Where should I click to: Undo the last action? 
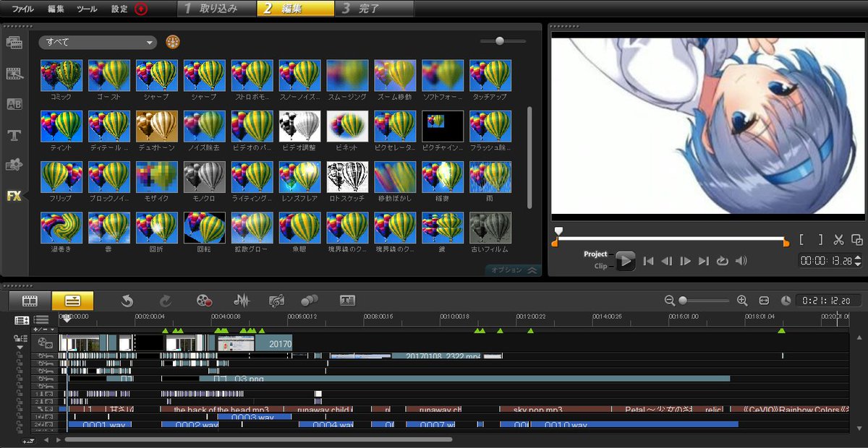[127, 301]
